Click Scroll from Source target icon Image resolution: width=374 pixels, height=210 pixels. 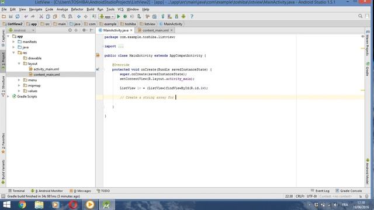(70, 30)
